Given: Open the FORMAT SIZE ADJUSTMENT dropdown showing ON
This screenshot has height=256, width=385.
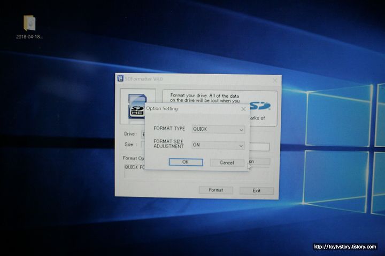Looking at the screenshot, I should pos(218,145).
